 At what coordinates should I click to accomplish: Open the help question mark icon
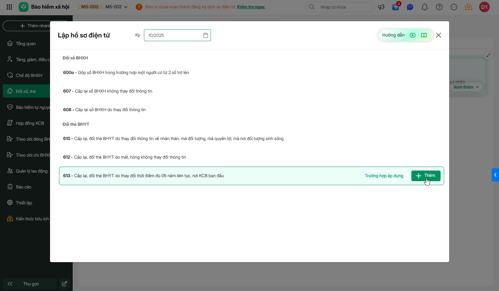click(439, 7)
